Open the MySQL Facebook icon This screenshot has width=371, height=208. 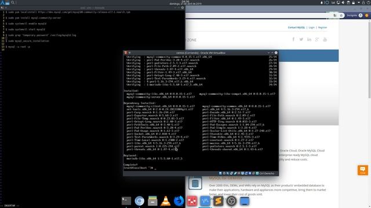pyautogui.click(x=293, y=39)
